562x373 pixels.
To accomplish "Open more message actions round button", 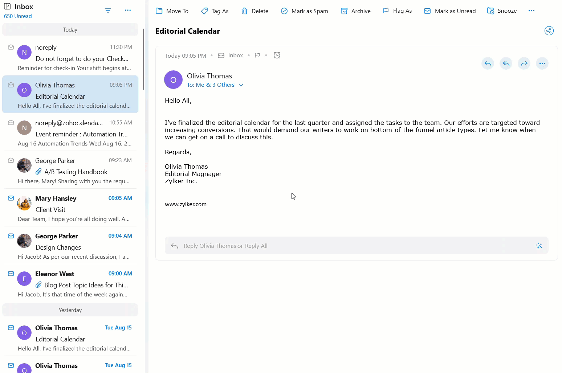I will (x=542, y=63).
